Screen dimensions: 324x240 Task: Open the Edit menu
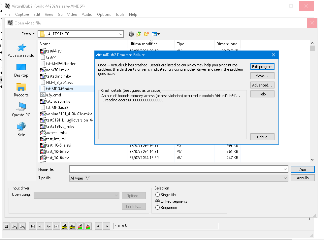coord(37,15)
